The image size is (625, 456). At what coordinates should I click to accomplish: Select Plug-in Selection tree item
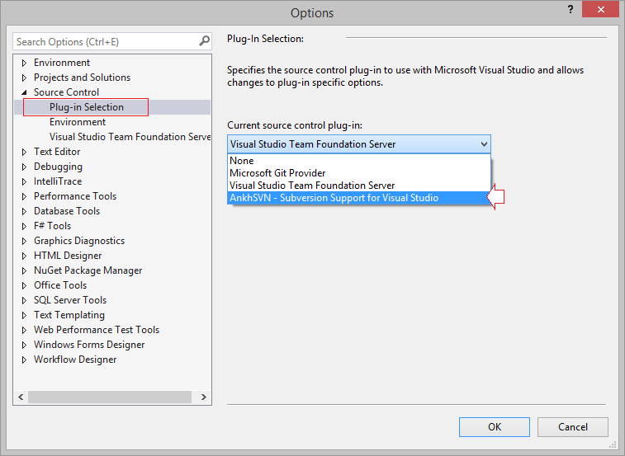pyautogui.click(x=87, y=107)
